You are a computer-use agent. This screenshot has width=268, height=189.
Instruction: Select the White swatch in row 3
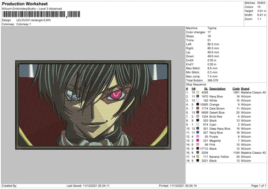pyautogui.click(x=198, y=100)
